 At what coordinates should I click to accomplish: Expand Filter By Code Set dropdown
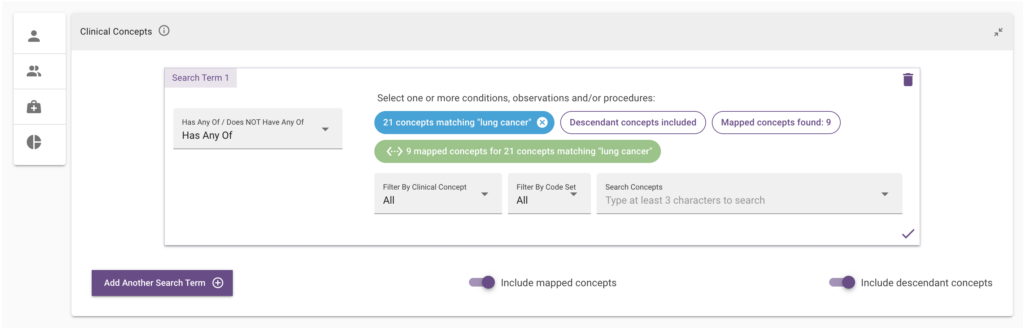coord(549,193)
